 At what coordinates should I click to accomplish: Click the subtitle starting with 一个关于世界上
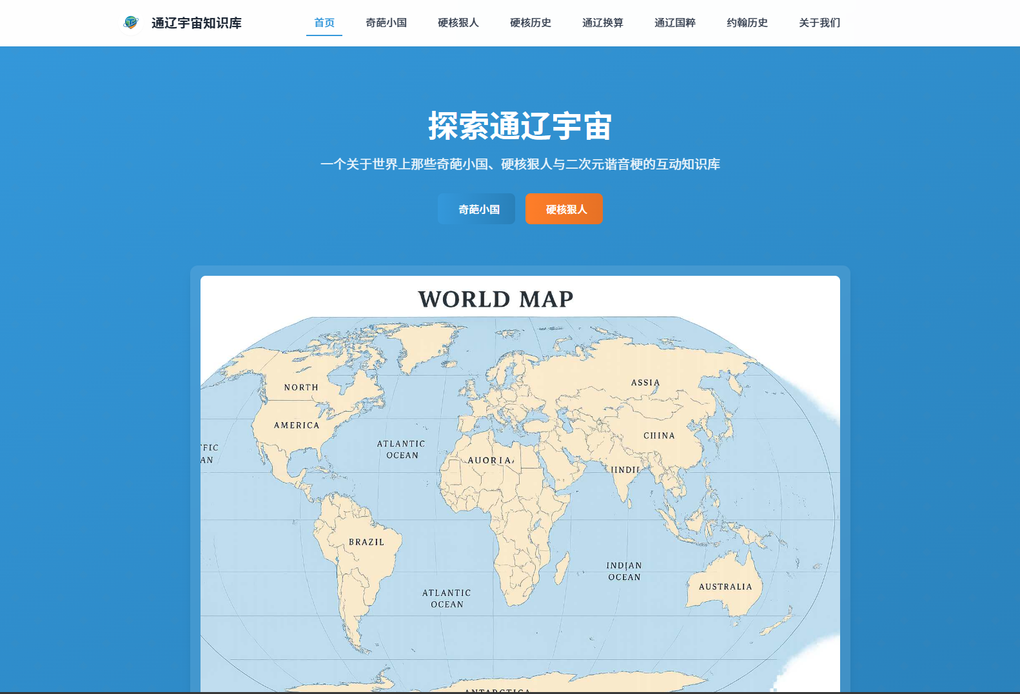pos(520,164)
